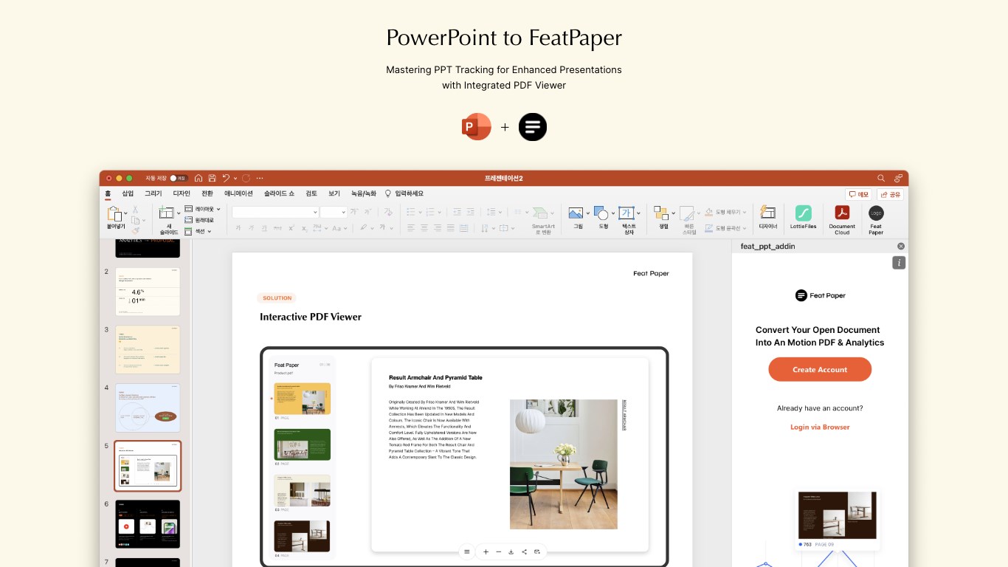1008x567 pixels.
Task: Open the 섹션 section dropdown
Action: tap(198, 231)
